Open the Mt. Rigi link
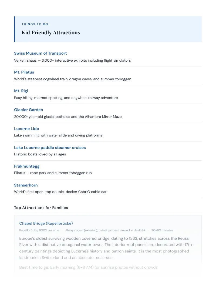This screenshot has height=306, width=216. coord(21,91)
